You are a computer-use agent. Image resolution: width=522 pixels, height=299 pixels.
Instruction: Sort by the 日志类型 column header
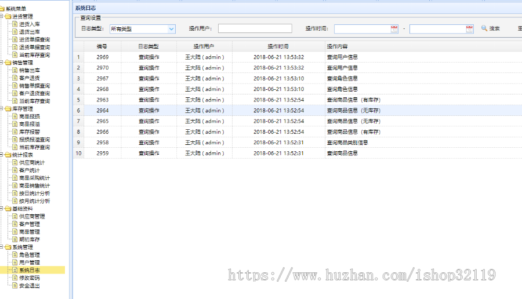pos(149,46)
